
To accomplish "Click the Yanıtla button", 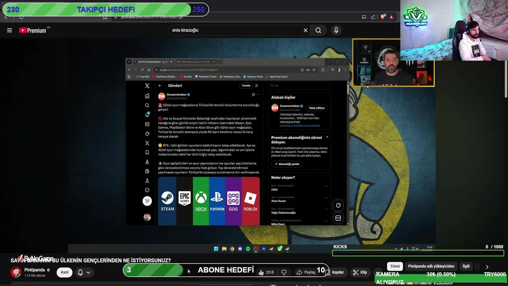I will (x=246, y=85).
